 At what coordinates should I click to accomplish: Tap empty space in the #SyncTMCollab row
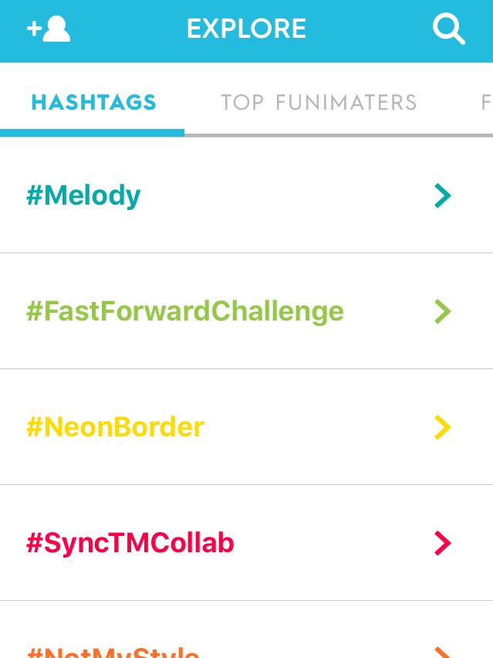332,543
